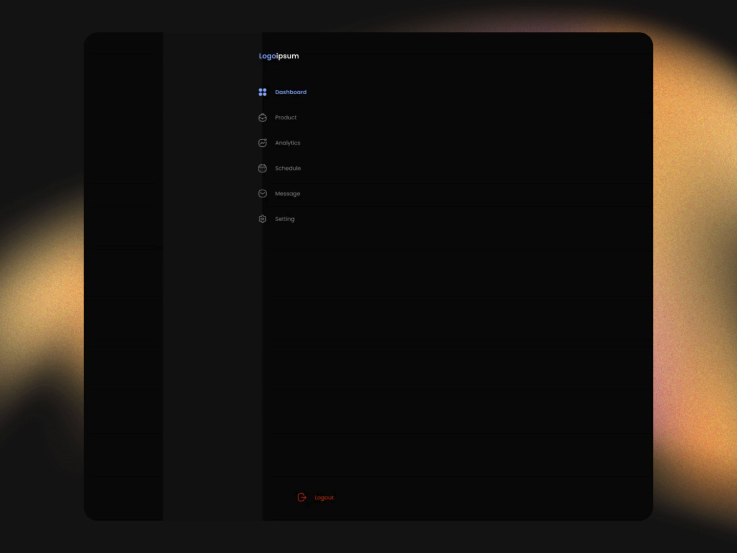Open the Schedule section
737x553 pixels.
(288, 168)
